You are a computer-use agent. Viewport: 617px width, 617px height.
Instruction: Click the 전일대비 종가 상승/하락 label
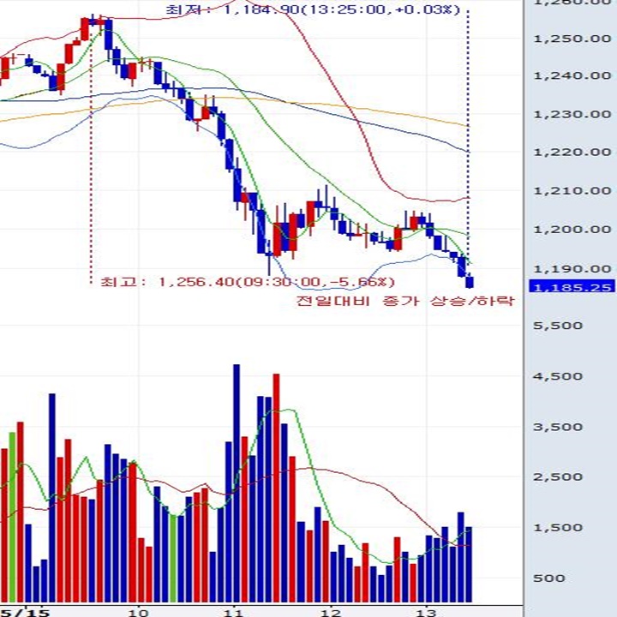tap(404, 301)
